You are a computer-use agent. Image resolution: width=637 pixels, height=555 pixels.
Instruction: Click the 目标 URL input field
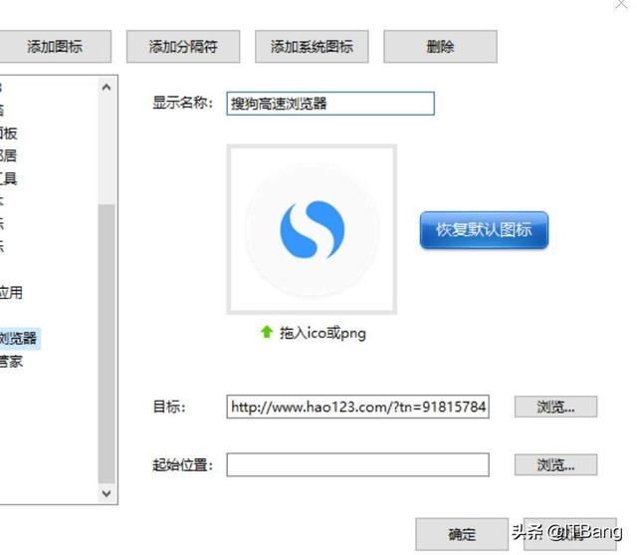(x=357, y=407)
